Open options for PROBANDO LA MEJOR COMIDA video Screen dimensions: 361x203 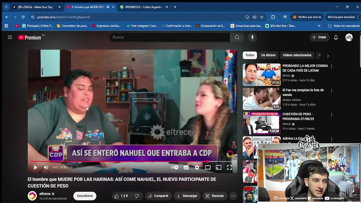332,67
